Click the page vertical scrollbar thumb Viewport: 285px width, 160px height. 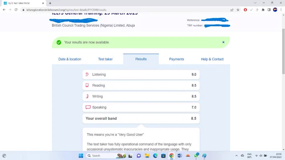283,51
